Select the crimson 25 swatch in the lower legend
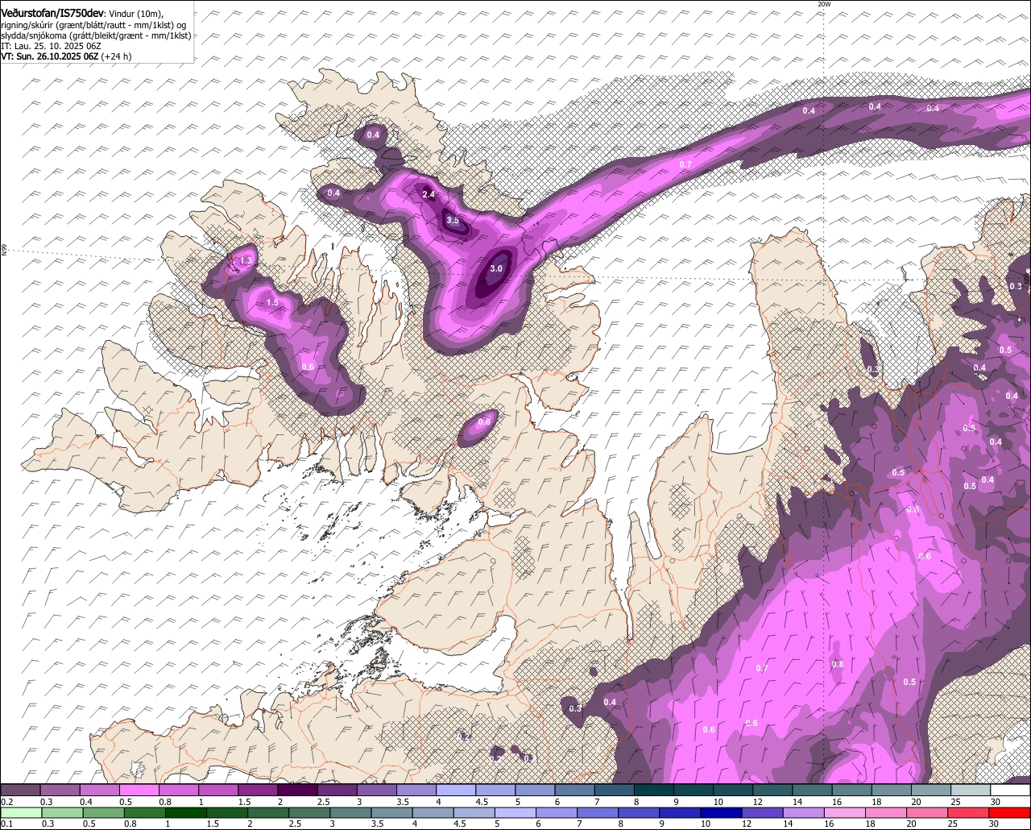The image size is (1031, 830). click(x=969, y=812)
